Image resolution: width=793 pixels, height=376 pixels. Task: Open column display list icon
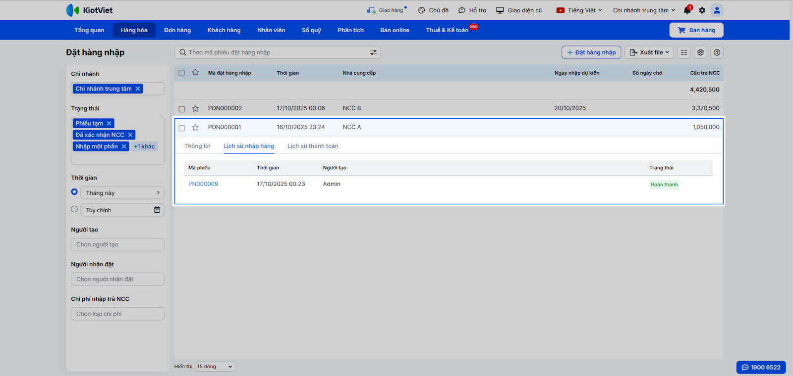pos(684,52)
